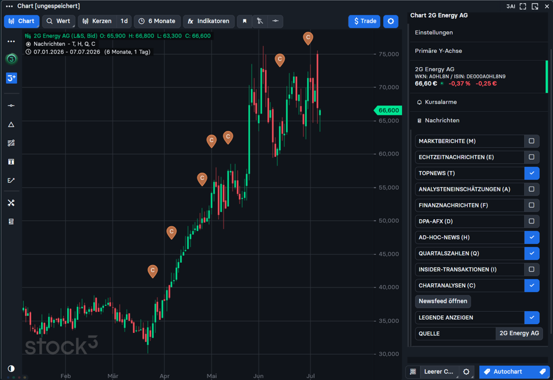Enter fullscreen via the expand-corners icon

point(523,6)
